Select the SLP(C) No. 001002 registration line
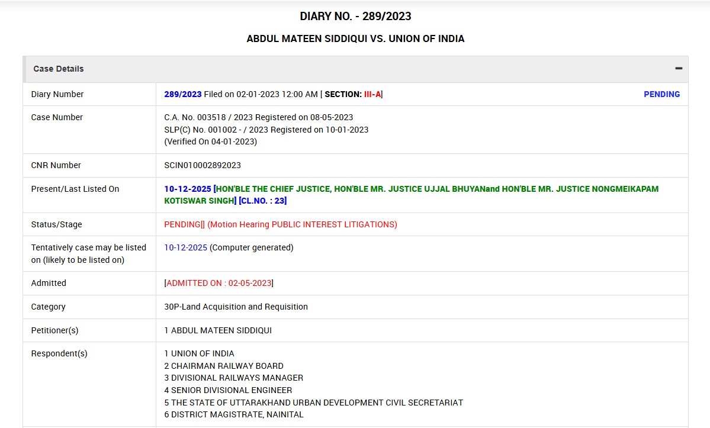710x428 pixels. pyautogui.click(x=266, y=130)
